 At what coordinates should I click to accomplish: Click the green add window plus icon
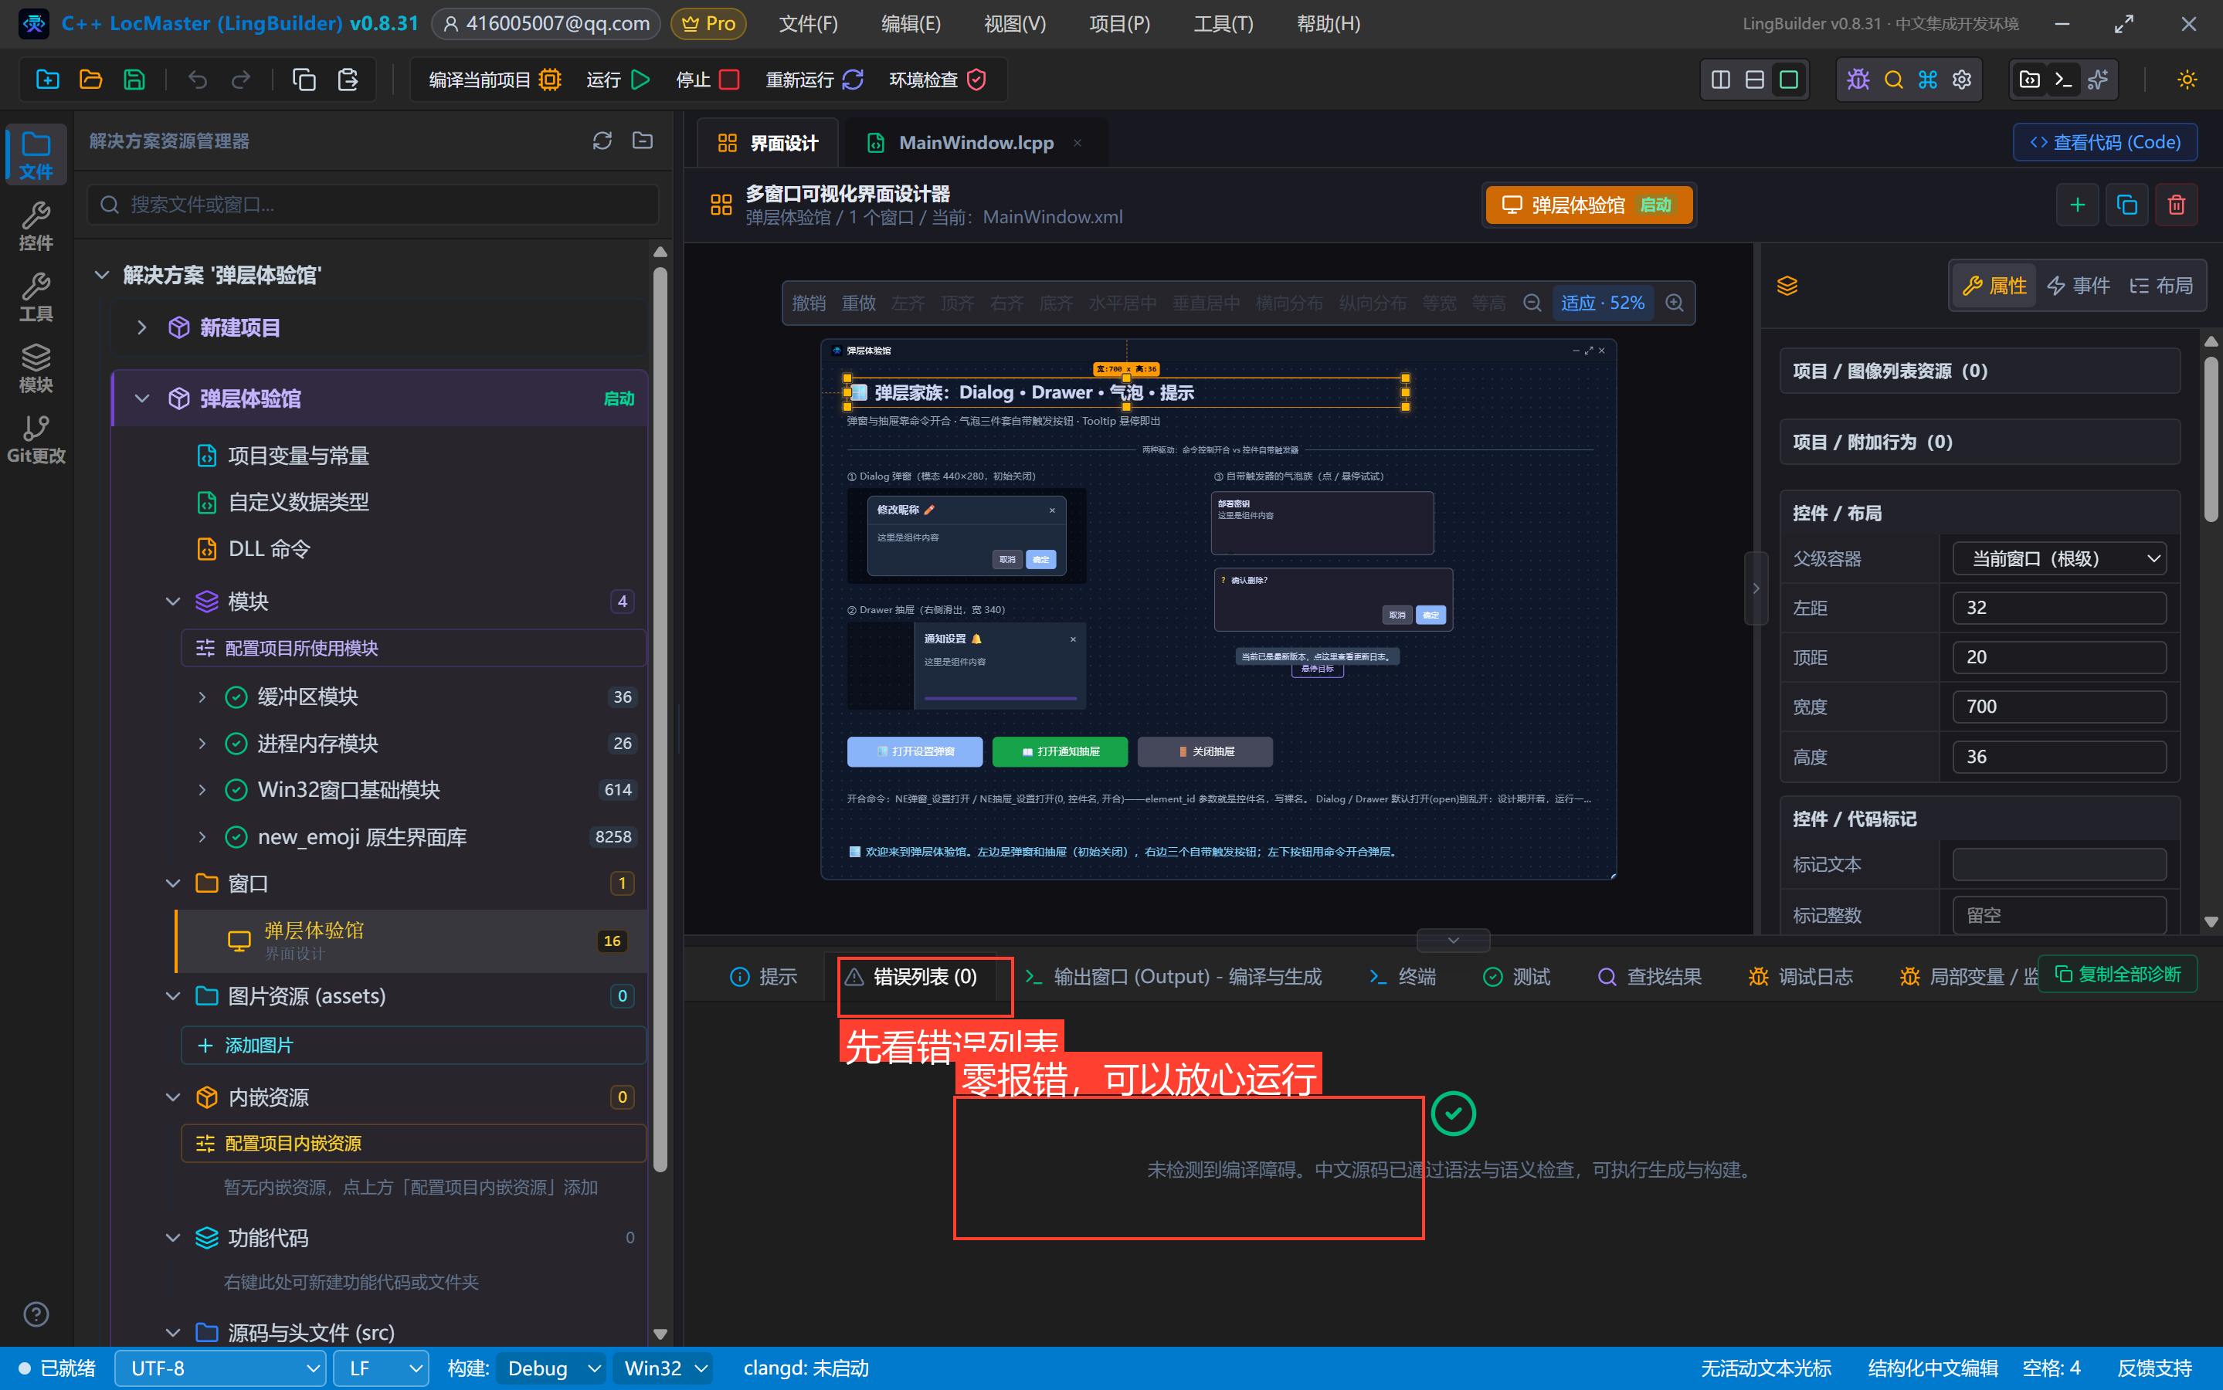pos(2077,205)
